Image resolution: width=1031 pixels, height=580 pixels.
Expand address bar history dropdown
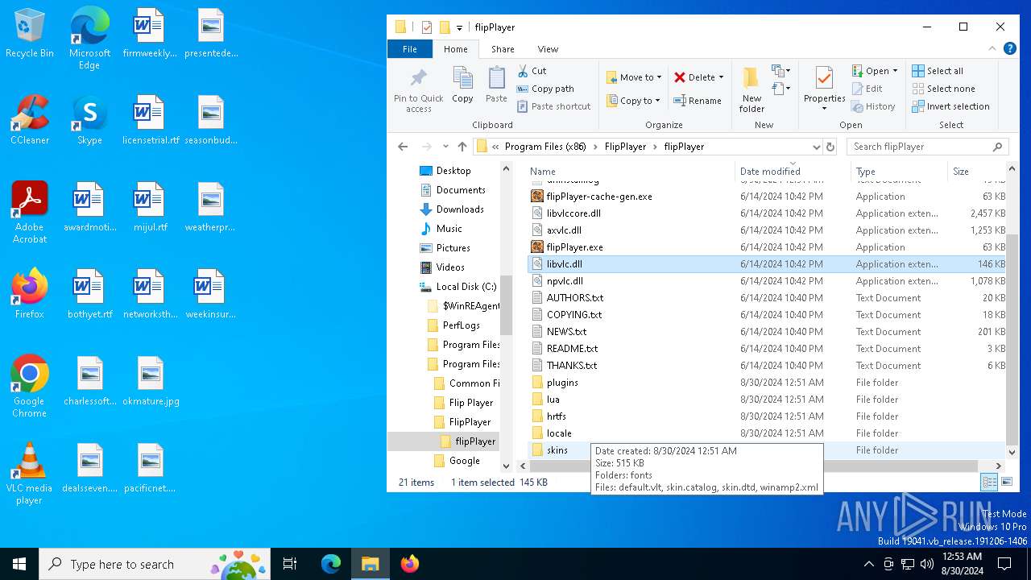[x=816, y=147]
